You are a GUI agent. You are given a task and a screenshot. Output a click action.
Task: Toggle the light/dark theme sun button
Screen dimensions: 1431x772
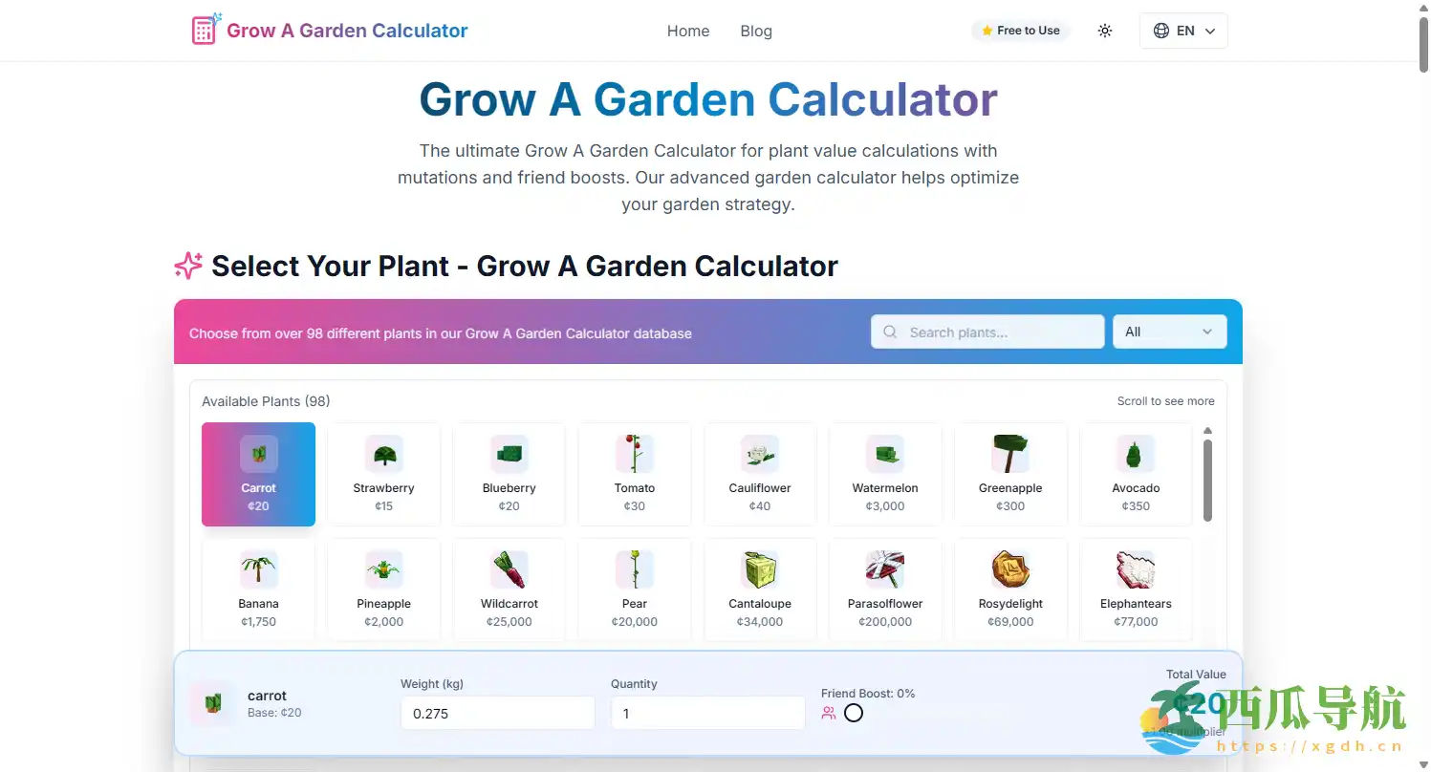click(1105, 31)
